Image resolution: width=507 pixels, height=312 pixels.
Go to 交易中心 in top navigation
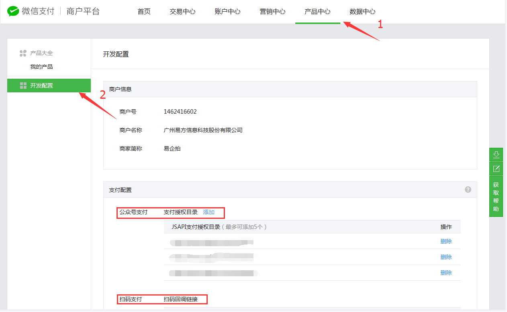pos(182,12)
